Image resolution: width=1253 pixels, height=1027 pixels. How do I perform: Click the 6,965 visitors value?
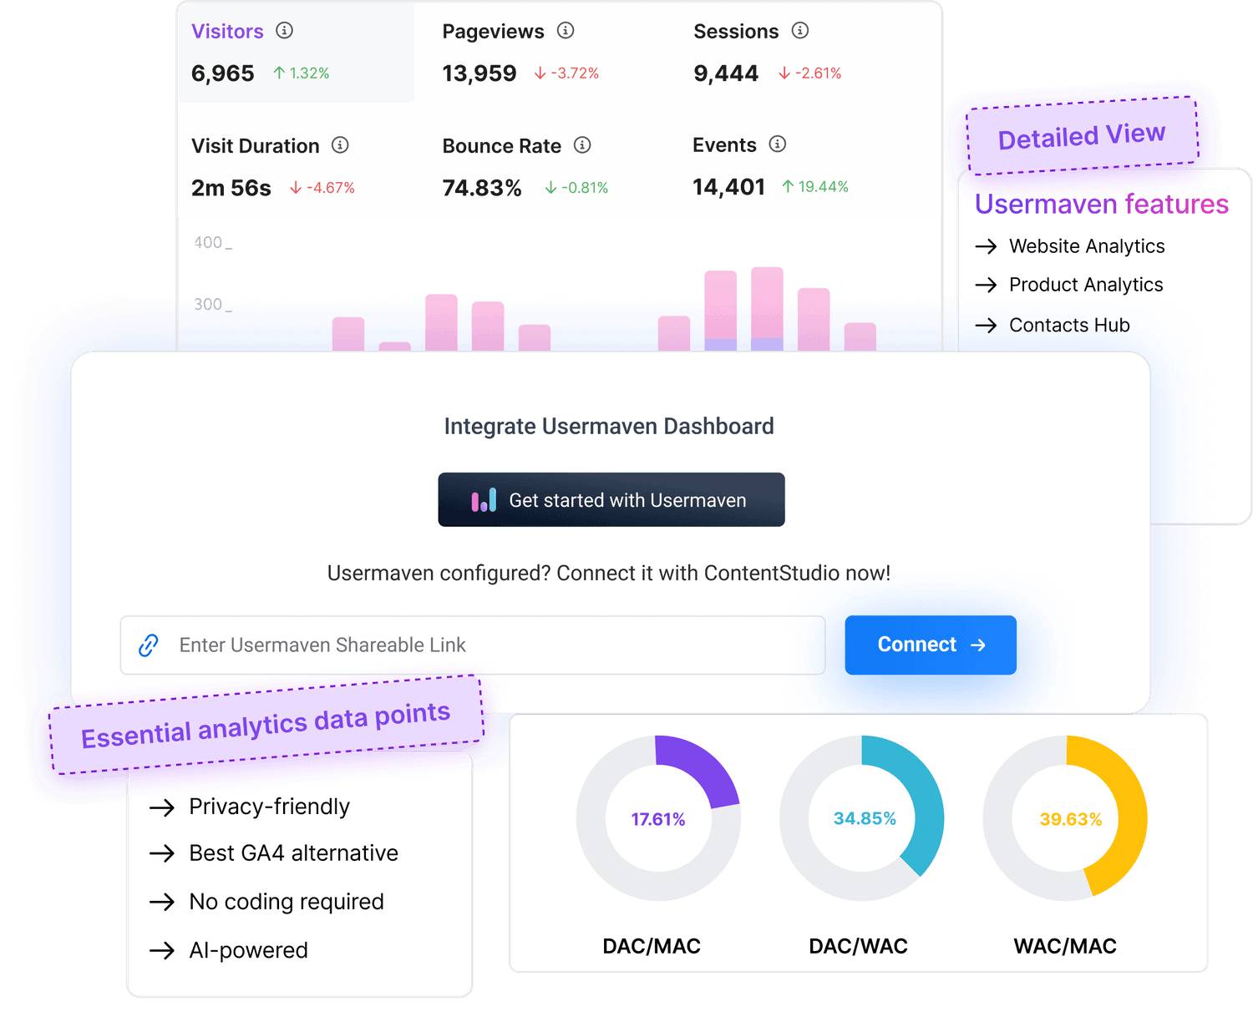223,73
